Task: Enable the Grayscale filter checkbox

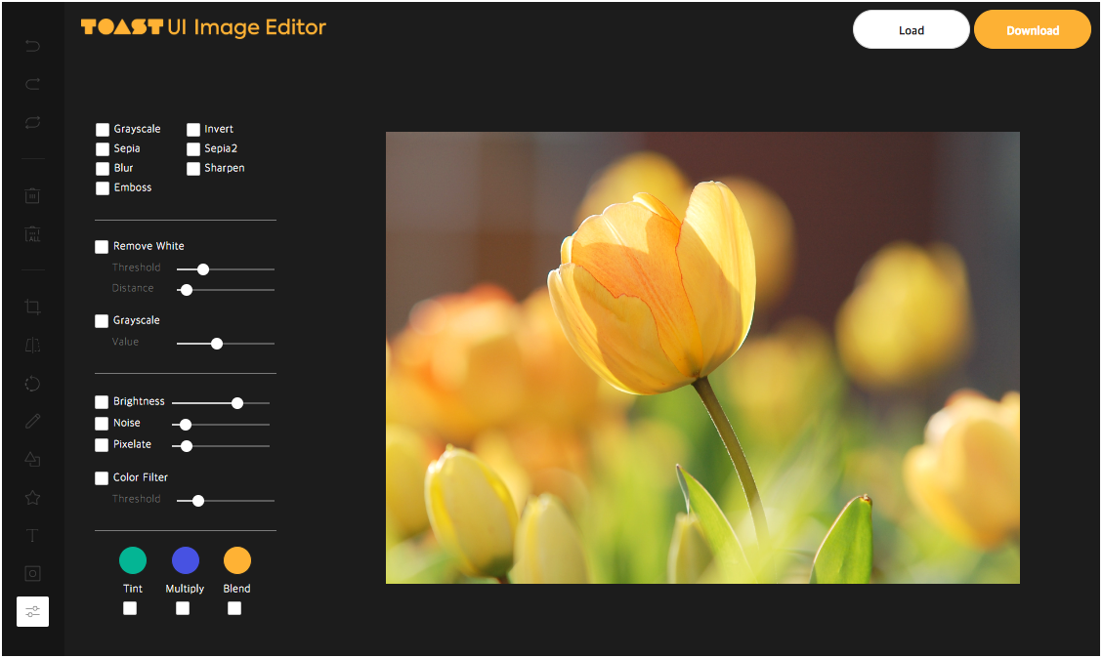Action: (103, 128)
